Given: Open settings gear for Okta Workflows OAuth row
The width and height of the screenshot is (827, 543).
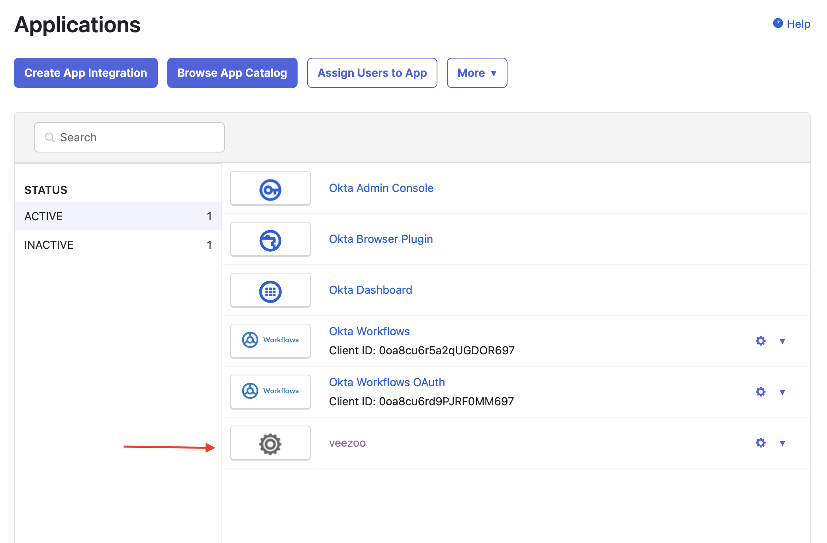Looking at the screenshot, I should click(760, 392).
